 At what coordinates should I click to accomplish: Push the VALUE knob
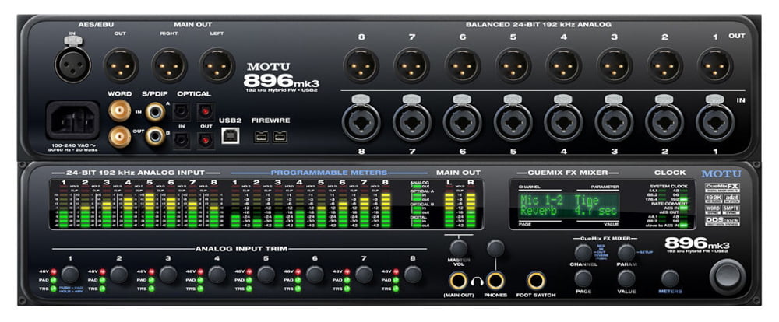(x=626, y=278)
